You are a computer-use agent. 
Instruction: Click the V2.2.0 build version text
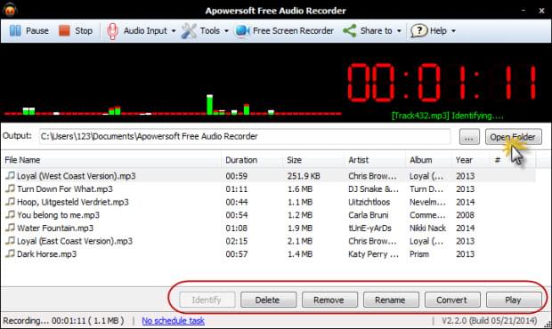(x=490, y=321)
